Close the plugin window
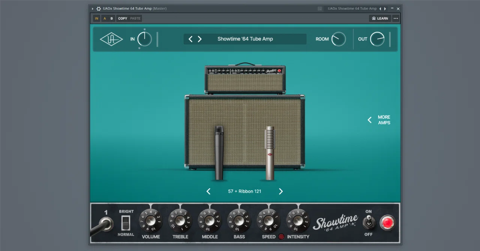Viewport: 480px width, 251px height. pos(398,9)
